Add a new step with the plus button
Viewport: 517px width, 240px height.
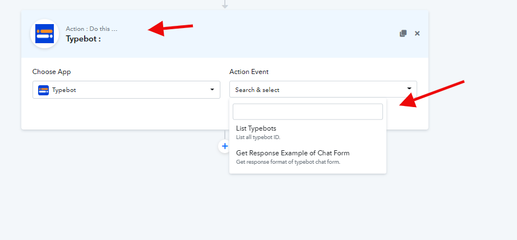pos(225,146)
